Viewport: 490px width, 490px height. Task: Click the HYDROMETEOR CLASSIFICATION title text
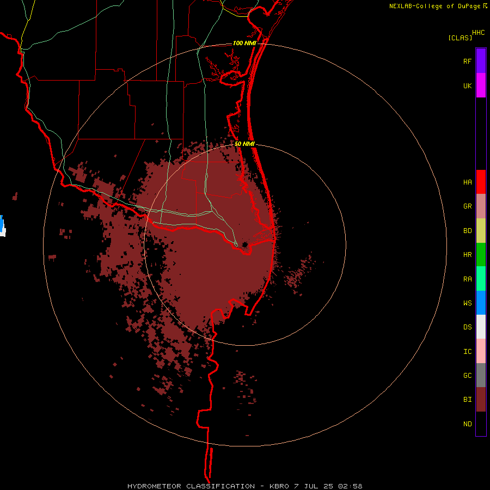pyautogui.click(x=191, y=486)
